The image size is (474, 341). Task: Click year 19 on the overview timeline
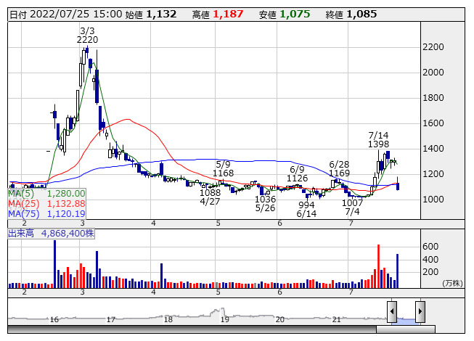coord(225,319)
